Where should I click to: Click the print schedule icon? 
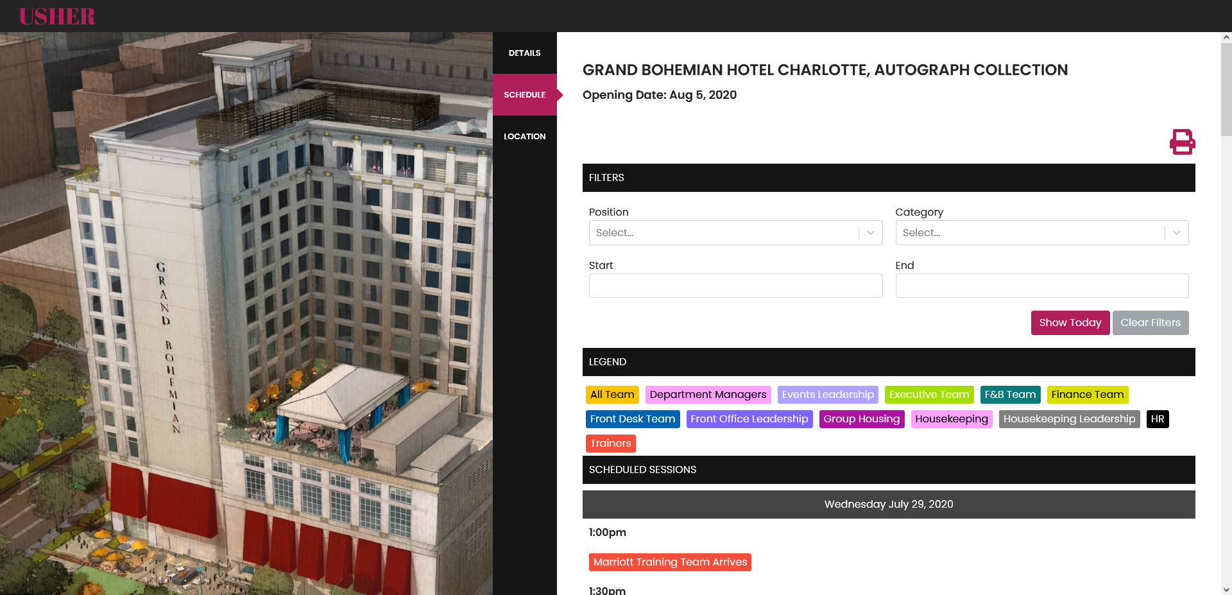pos(1182,142)
